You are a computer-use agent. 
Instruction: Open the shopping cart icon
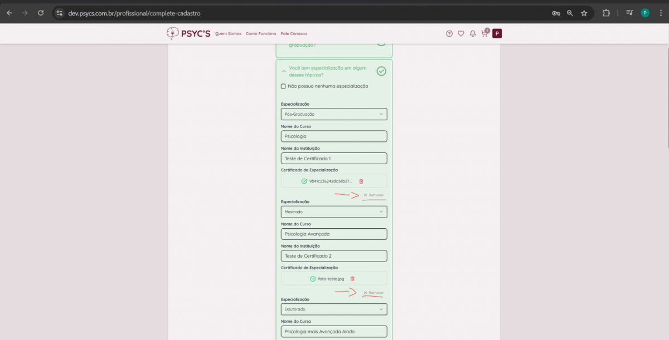coord(484,33)
